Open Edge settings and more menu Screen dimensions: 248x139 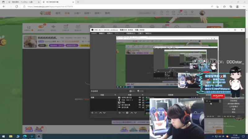point(244,6)
